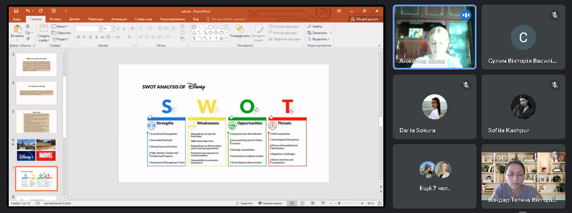Viewport: 572px width, 213px height.
Task: Start slideshow from status bar icon
Action: tap(322, 203)
